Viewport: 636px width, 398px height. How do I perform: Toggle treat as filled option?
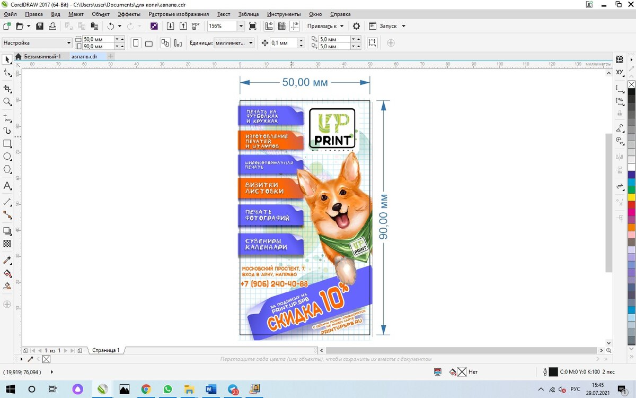click(373, 43)
